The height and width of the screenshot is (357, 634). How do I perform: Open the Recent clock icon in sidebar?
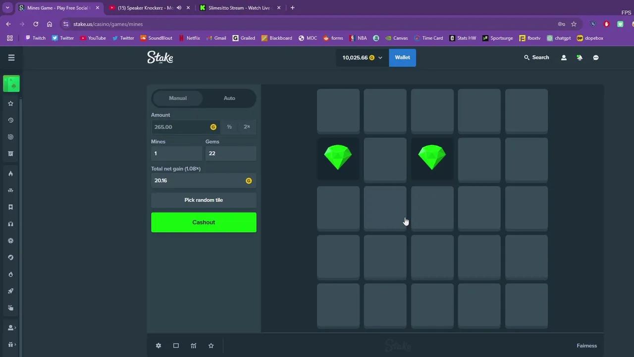[10, 120]
